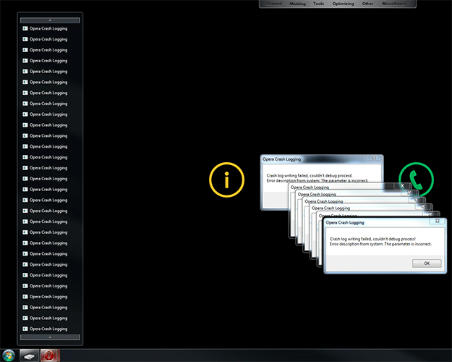Click the green phone call icon

tap(416, 180)
